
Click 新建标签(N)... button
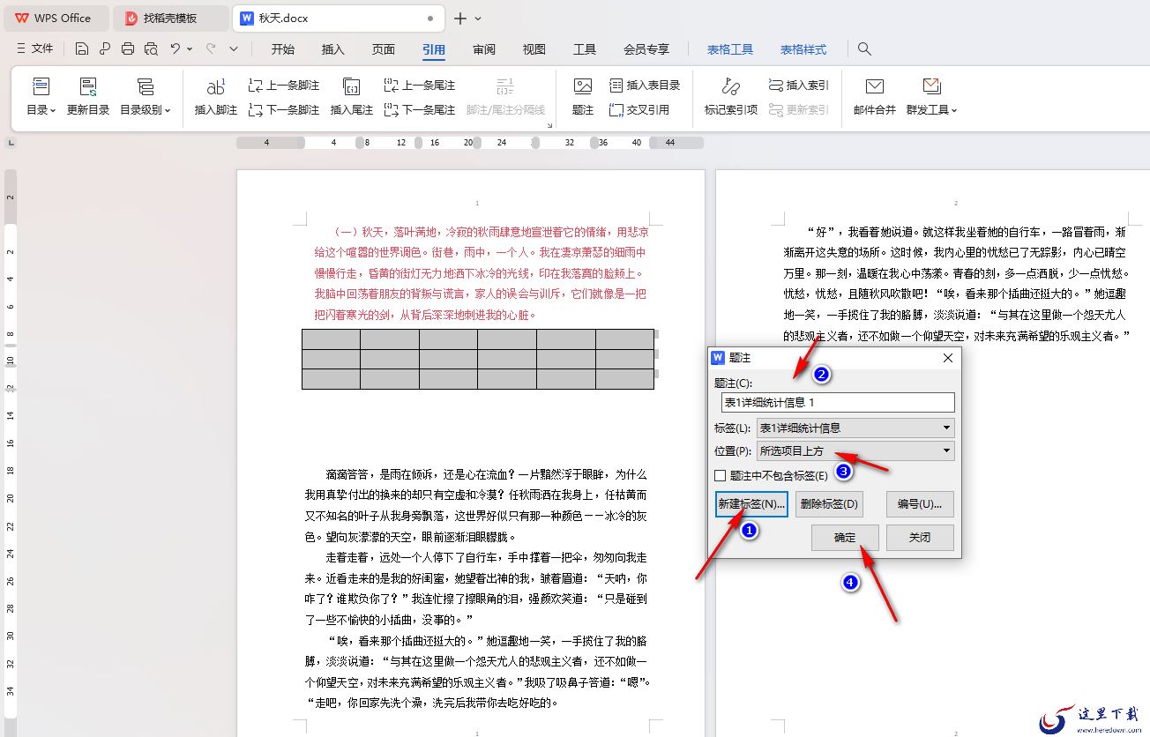pos(751,504)
